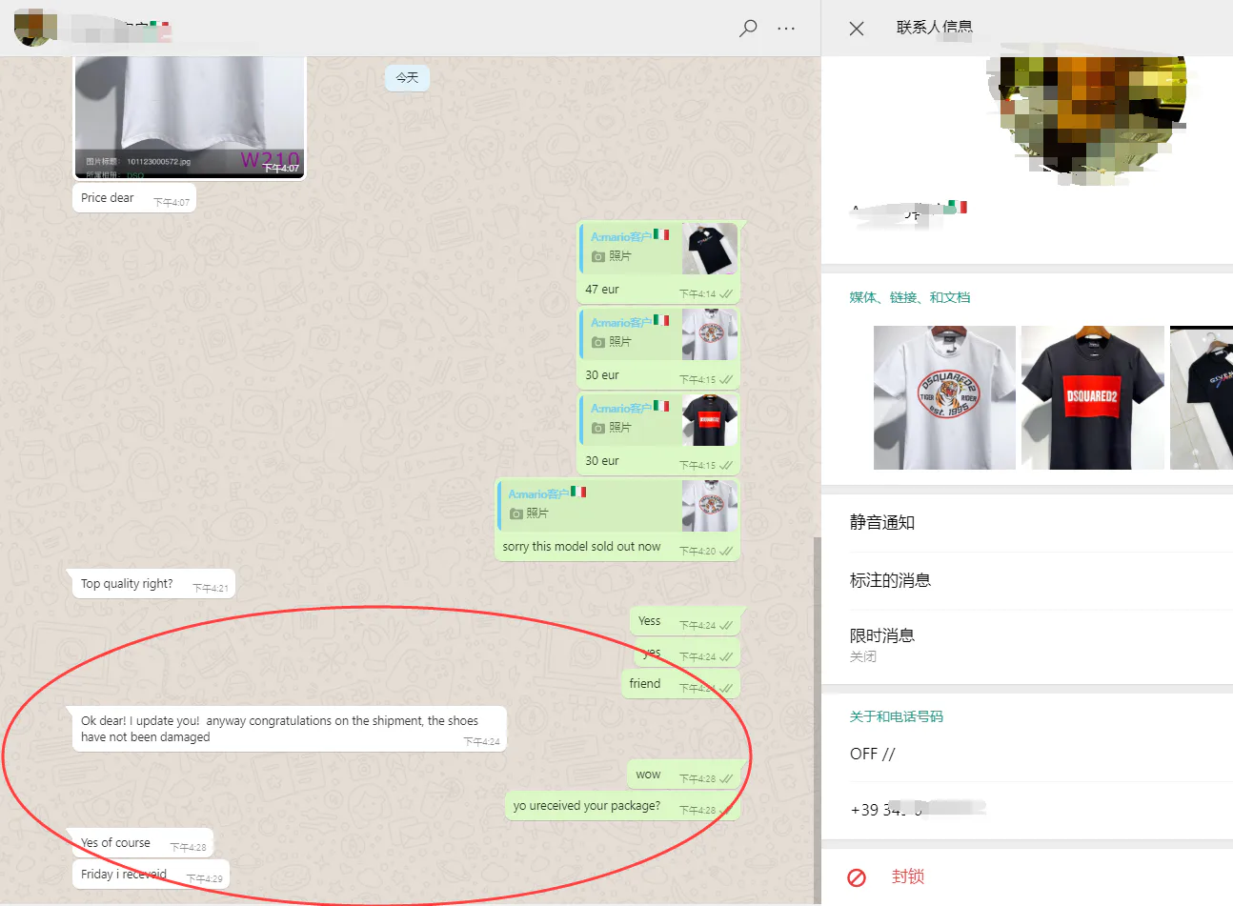
Task: Click the chat area vertical scrollbar
Action: [816, 719]
